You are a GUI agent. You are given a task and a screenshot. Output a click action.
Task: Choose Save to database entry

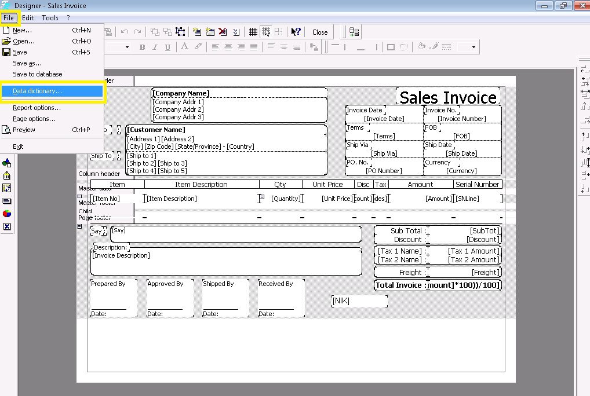(52, 74)
